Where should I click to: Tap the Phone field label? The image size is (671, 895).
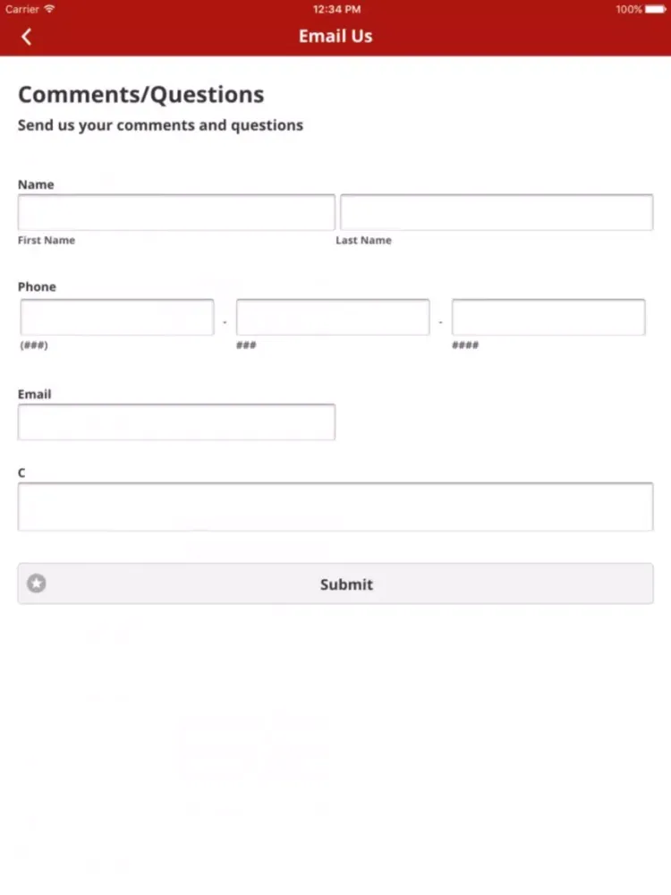pos(37,286)
